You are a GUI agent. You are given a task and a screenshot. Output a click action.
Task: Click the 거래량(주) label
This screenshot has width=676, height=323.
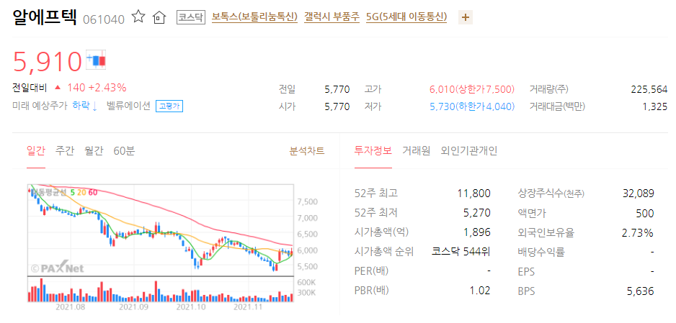tap(549, 89)
